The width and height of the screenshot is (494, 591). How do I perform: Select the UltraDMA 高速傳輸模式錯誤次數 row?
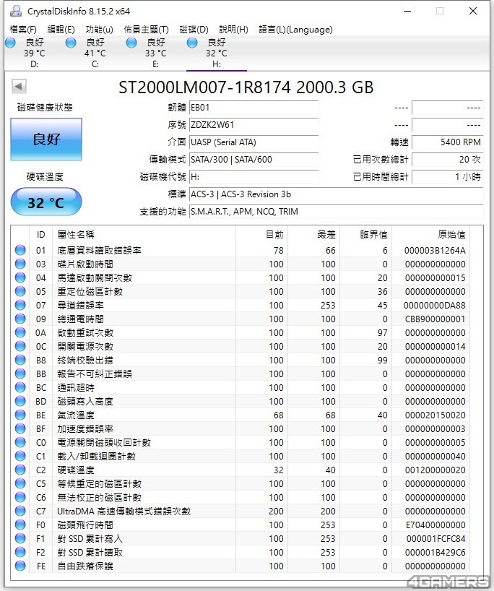pyautogui.click(x=241, y=511)
